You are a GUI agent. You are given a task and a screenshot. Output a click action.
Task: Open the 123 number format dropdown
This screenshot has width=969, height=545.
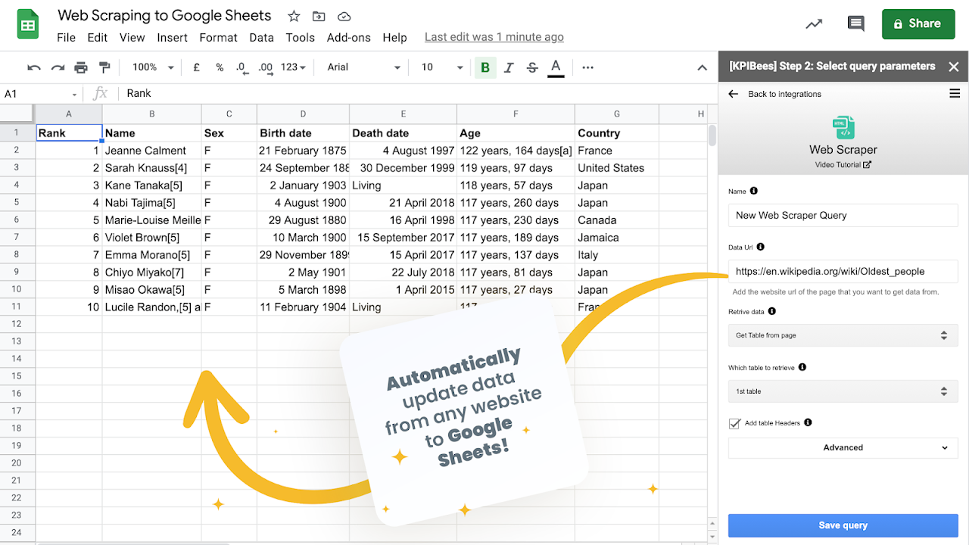click(x=293, y=67)
